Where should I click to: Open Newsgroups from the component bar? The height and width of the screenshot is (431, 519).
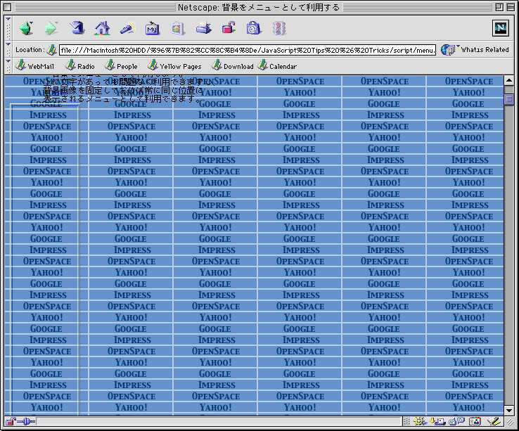(x=457, y=421)
